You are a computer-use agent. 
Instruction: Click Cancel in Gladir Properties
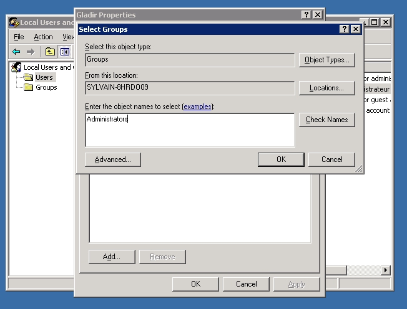(246, 284)
